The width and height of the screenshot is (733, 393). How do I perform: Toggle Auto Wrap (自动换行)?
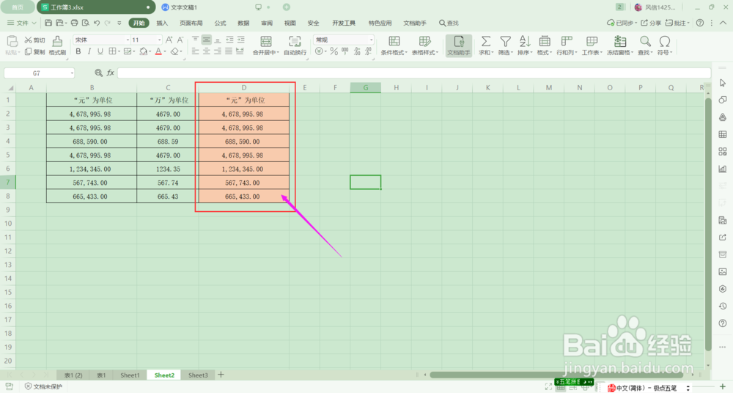(x=295, y=45)
